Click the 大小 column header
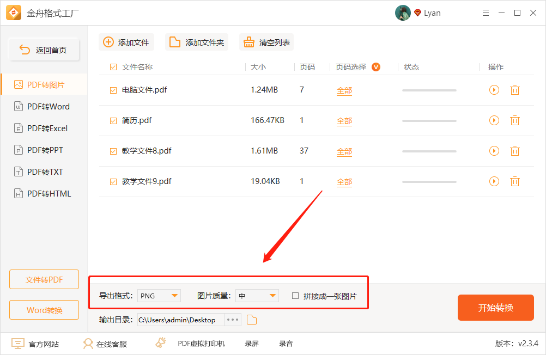Viewport: 546px width, 355px height. (x=258, y=67)
